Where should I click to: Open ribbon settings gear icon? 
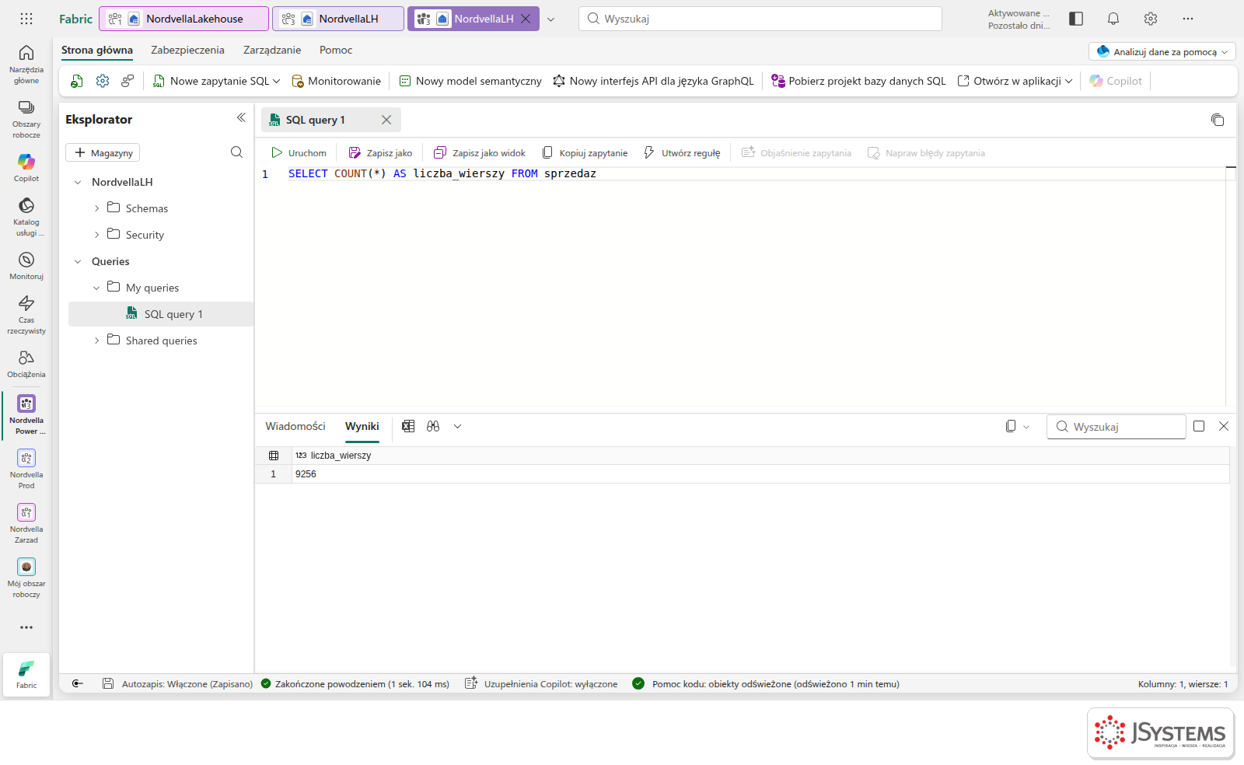[x=103, y=81]
